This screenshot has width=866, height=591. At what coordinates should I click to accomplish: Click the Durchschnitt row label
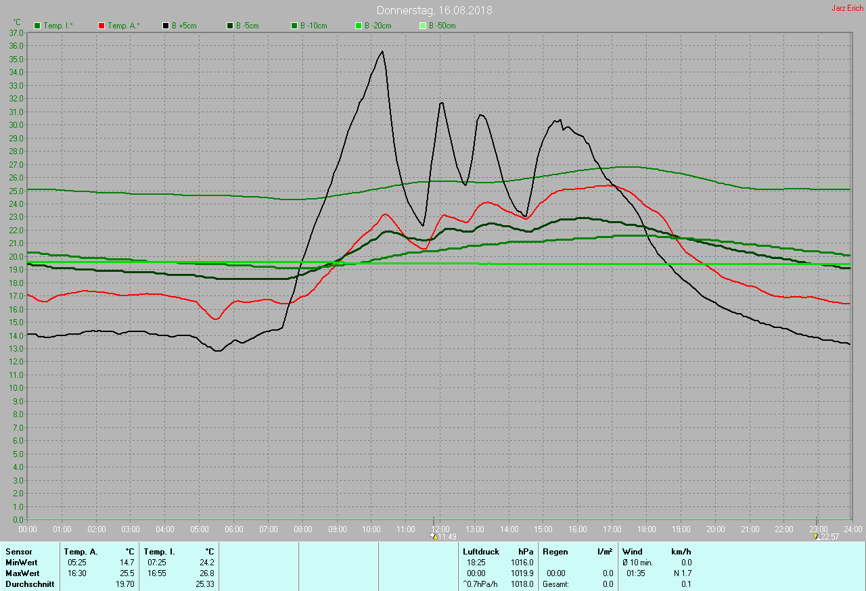pos(30,584)
